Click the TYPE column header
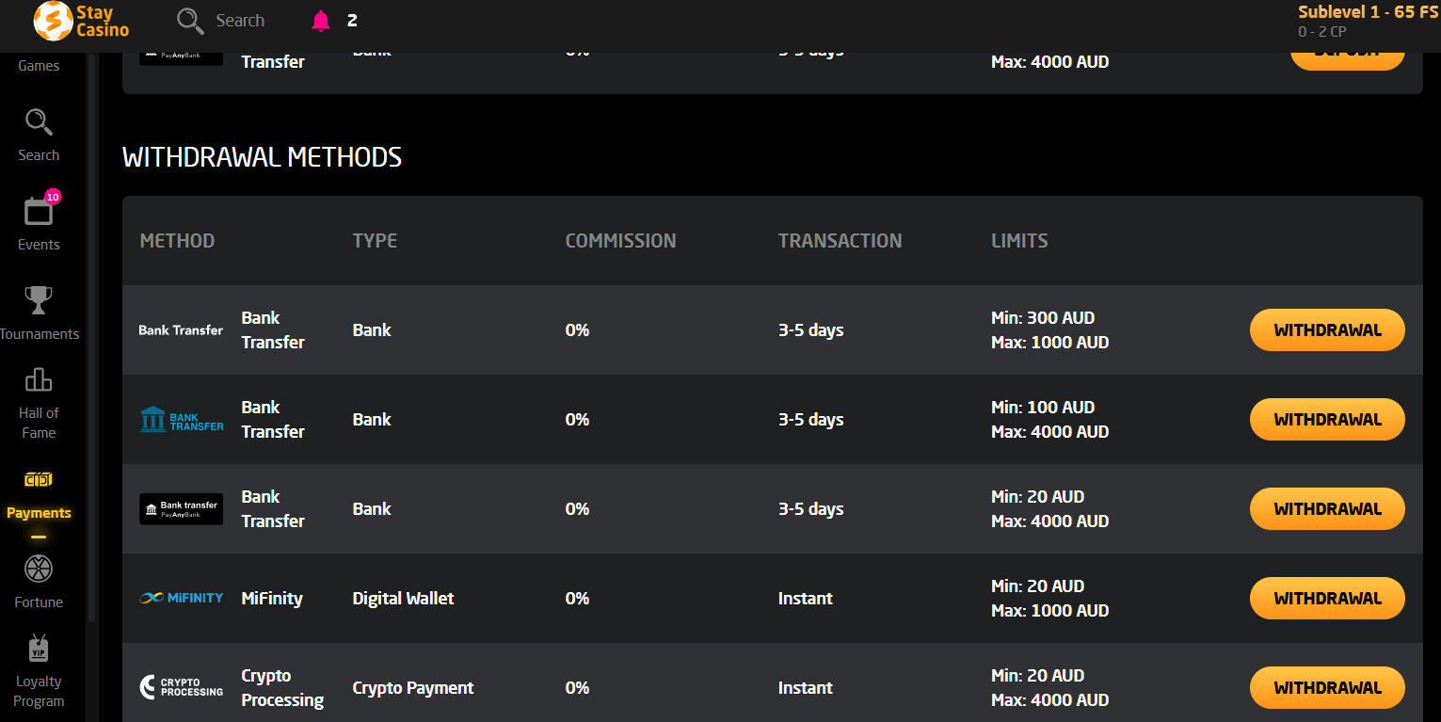Viewport: 1441px width, 722px height. (375, 241)
